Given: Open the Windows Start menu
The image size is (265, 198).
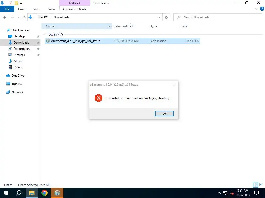Looking at the screenshot, I should [x=6, y=193].
